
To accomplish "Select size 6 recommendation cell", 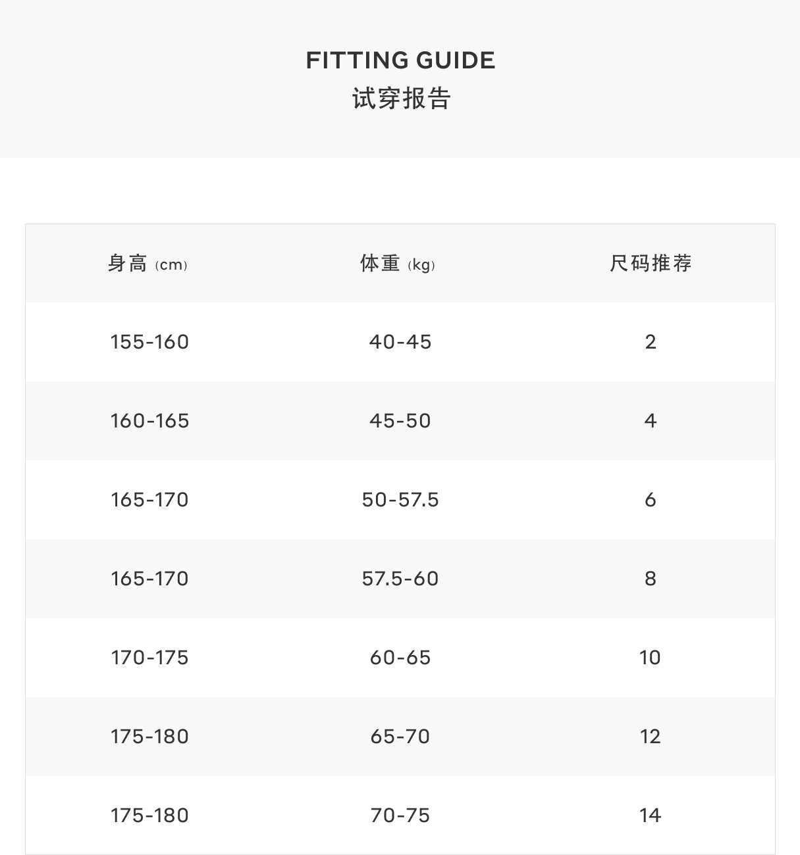I will pos(650,500).
